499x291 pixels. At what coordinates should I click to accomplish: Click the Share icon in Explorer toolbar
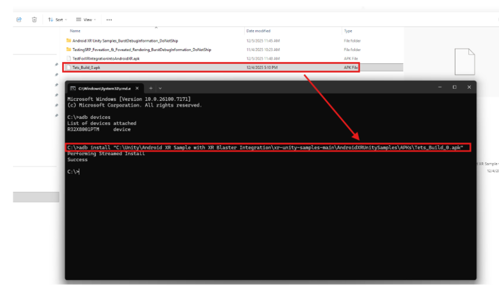(19, 20)
